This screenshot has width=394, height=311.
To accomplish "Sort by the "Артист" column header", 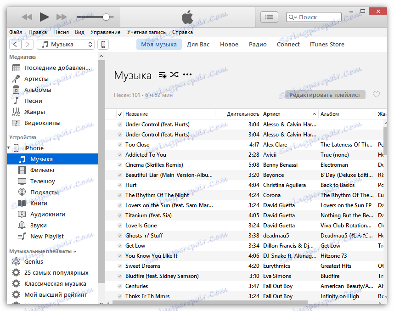I will (290, 114).
